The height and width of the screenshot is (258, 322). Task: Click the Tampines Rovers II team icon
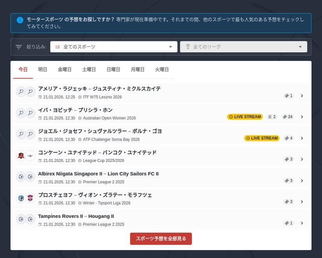(x=21, y=219)
